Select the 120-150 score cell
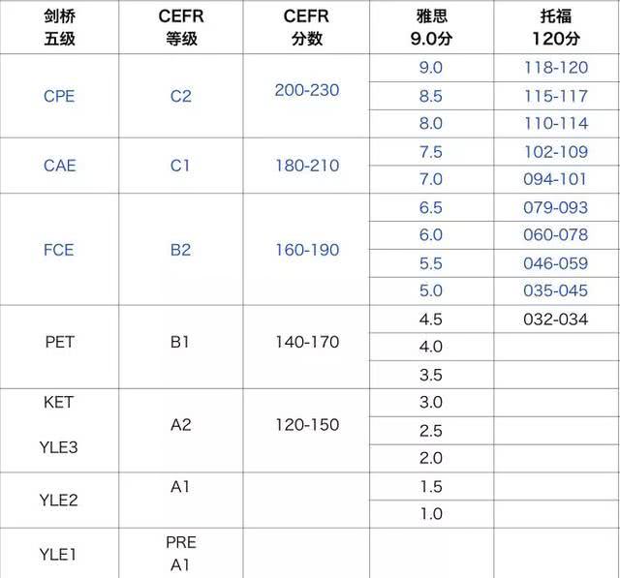620x578 pixels. [x=307, y=425]
